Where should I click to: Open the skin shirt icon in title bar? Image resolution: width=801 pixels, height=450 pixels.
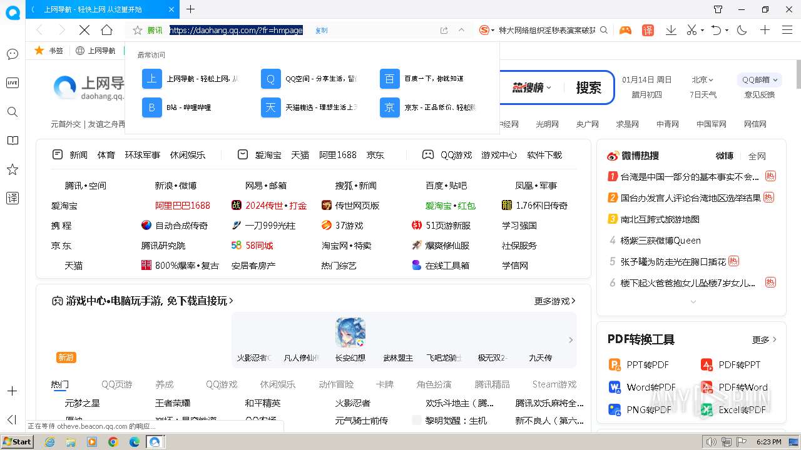tap(718, 9)
